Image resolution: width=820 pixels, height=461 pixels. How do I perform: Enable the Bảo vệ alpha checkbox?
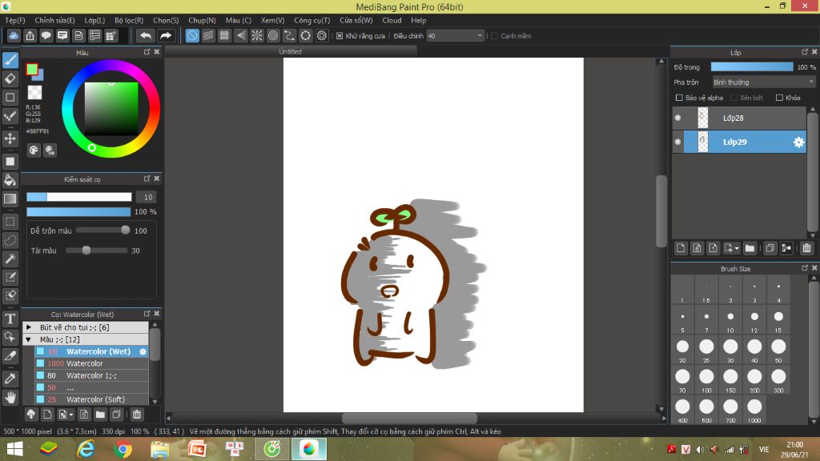coord(679,98)
